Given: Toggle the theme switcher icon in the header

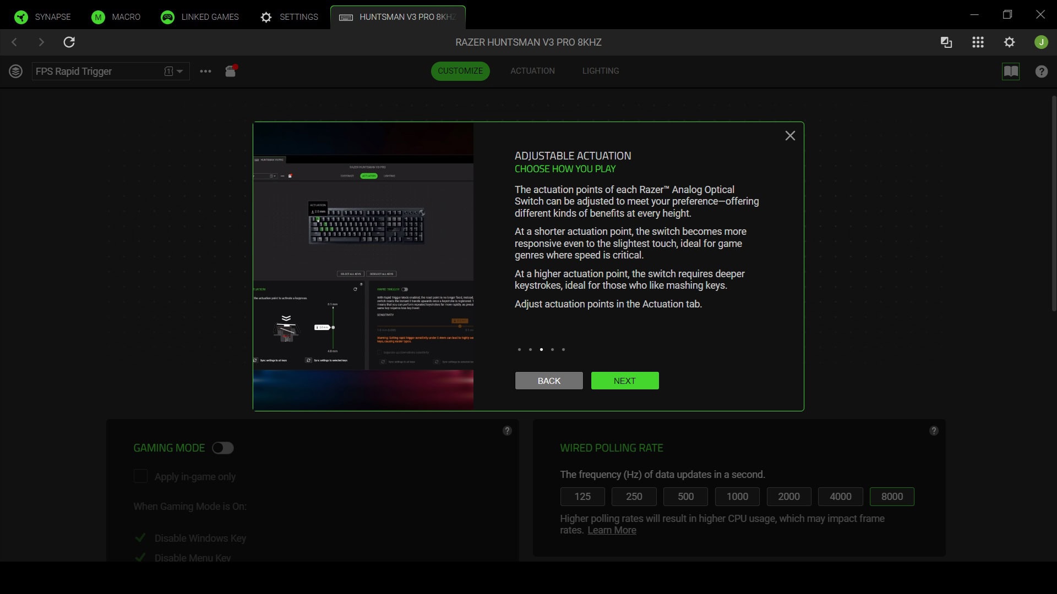Looking at the screenshot, I should pos(946,42).
